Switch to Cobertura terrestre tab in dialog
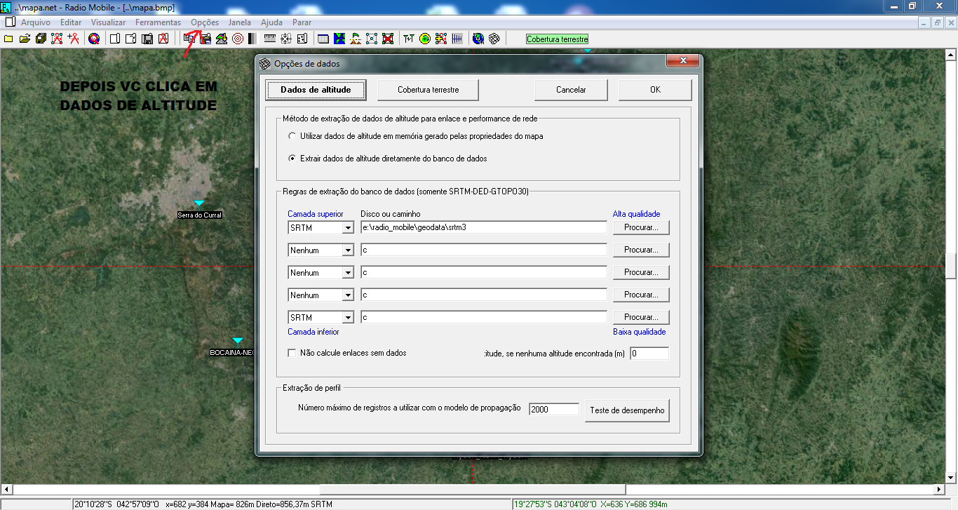The height and width of the screenshot is (510, 958). 428,90
